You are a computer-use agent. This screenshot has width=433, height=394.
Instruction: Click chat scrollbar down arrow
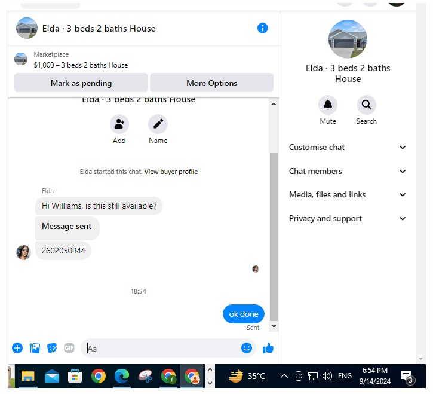(274, 326)
